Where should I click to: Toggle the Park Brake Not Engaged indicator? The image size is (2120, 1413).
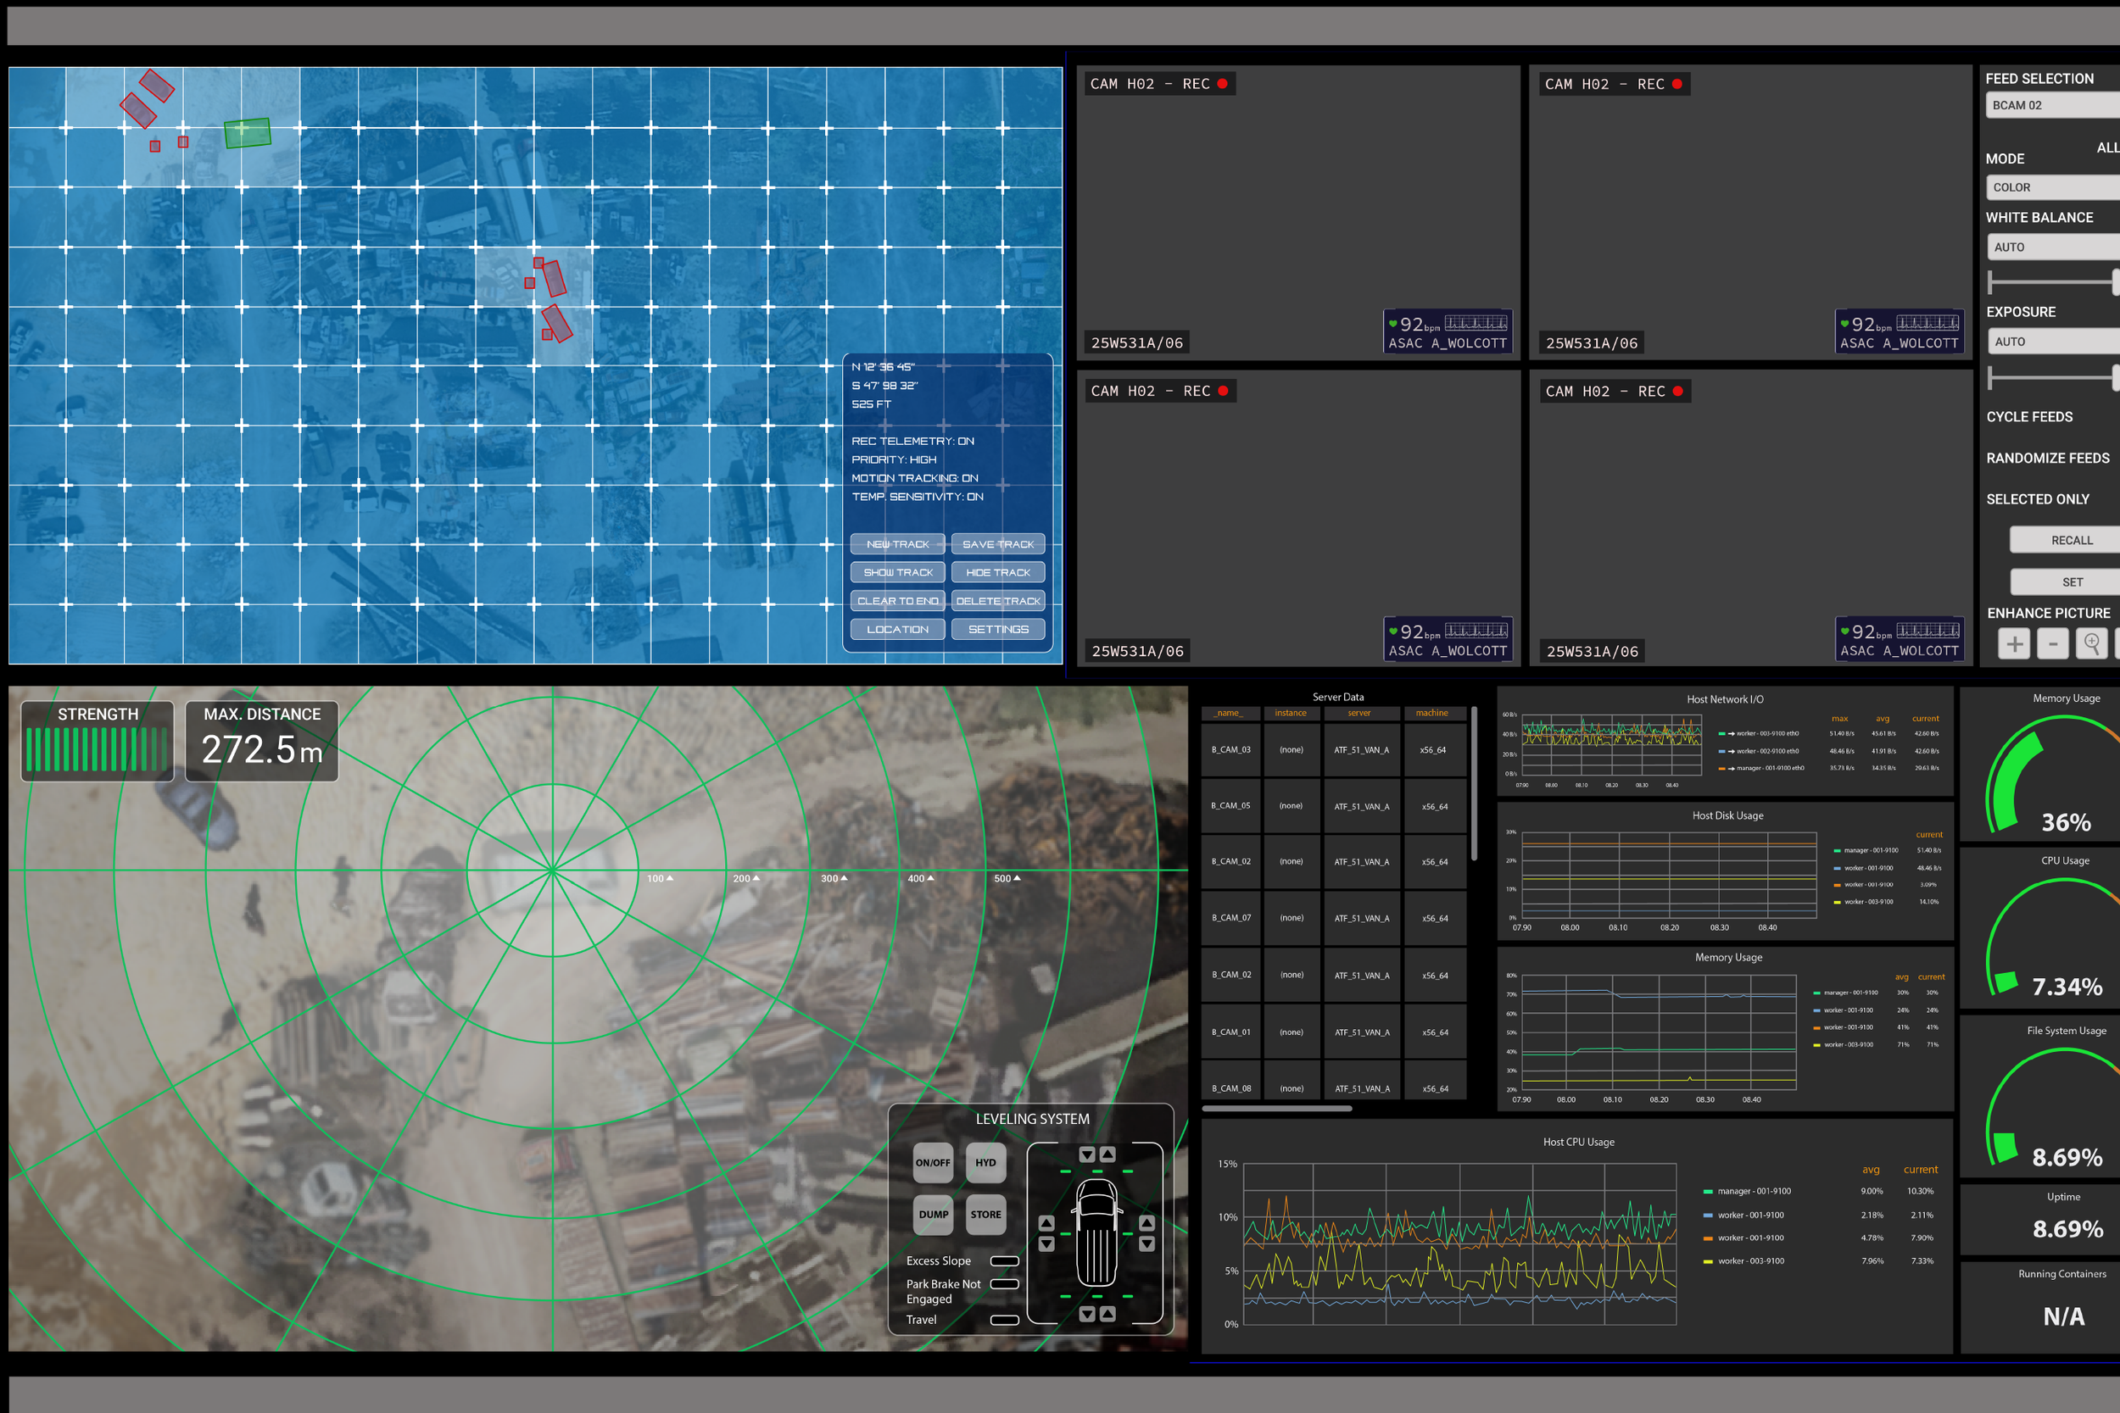tap(1004, 1284)
